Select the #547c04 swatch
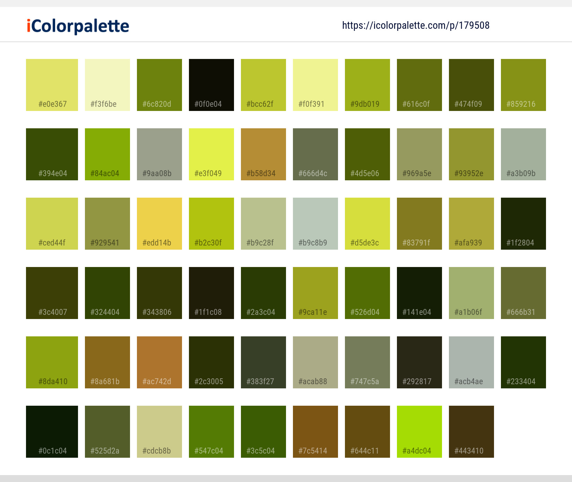572x482 pixels. pyautogui.click(x=211, y=432)
